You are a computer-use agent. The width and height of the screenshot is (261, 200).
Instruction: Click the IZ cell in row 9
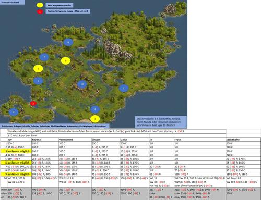pos(162,174)
